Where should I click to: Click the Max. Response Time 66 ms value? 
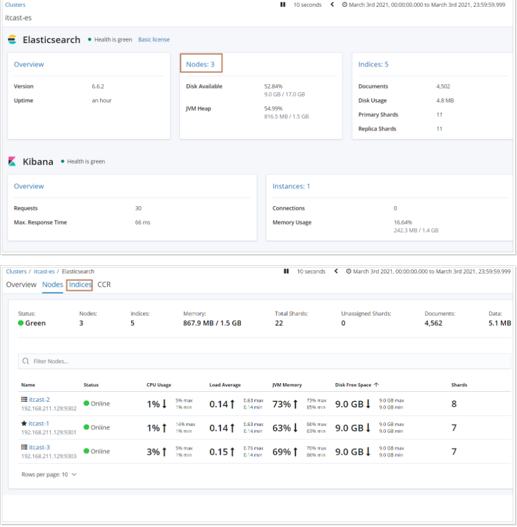click(x=142, y=222)
